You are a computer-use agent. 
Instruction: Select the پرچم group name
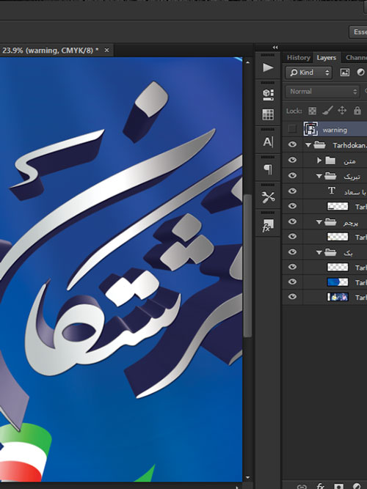pos(350,223)
